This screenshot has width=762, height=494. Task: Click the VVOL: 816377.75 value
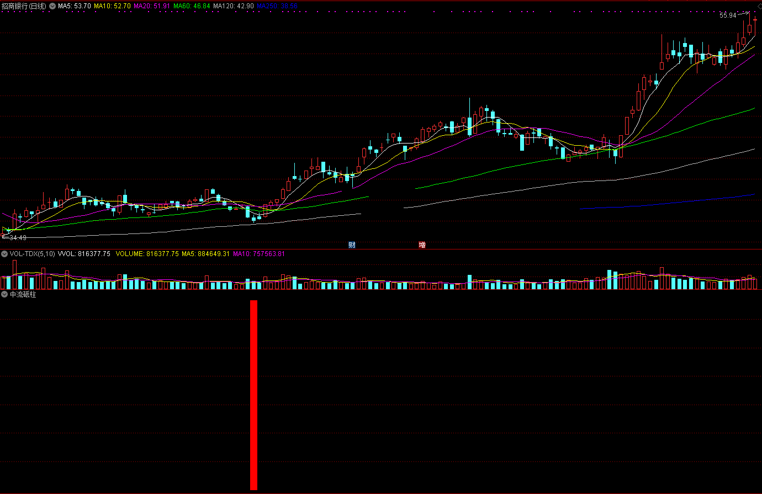tap(84, 254)
